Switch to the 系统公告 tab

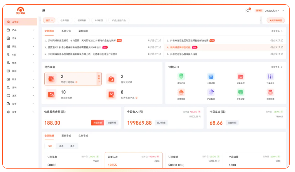[x=66, y=31]
